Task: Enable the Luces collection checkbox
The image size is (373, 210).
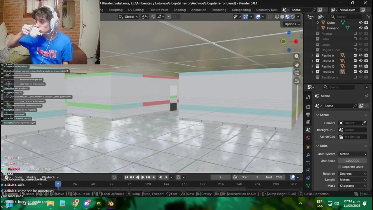Action: [x=355, y=45]
